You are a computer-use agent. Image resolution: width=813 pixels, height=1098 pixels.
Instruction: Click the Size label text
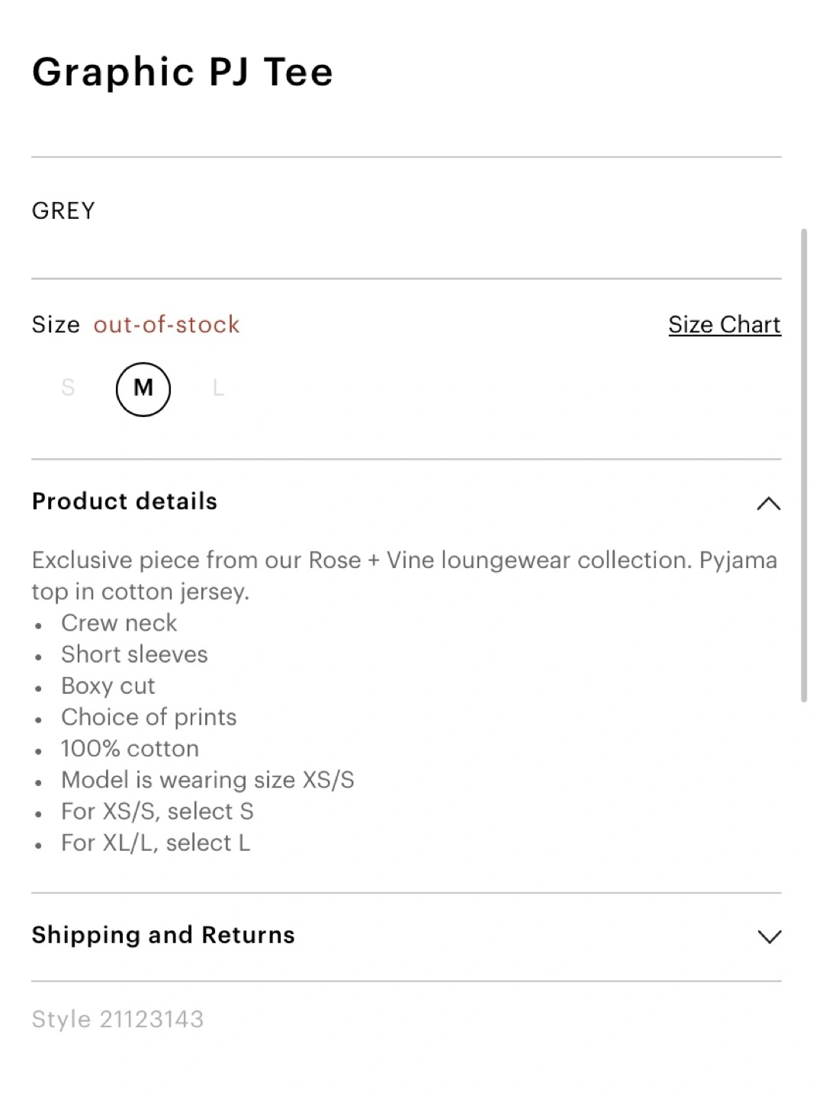point(56,325)
